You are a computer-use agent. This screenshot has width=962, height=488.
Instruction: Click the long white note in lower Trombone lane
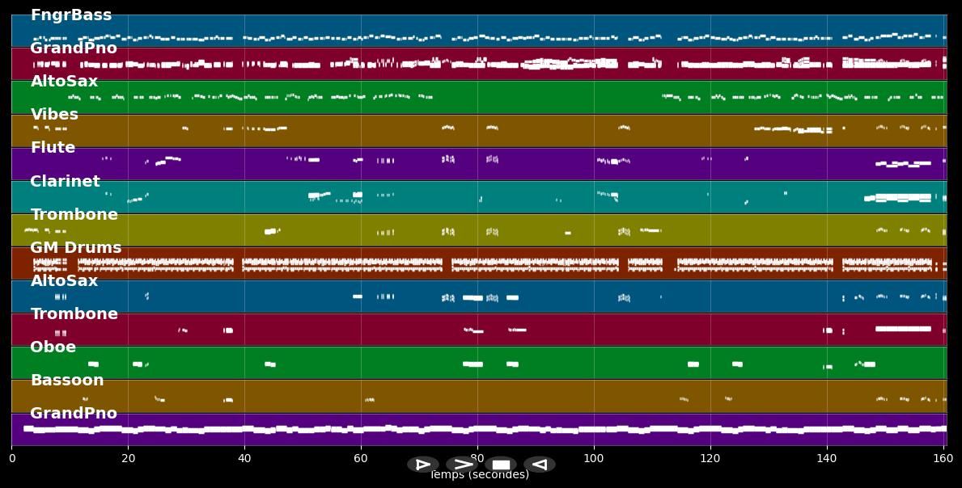click(x=902, y=329)
